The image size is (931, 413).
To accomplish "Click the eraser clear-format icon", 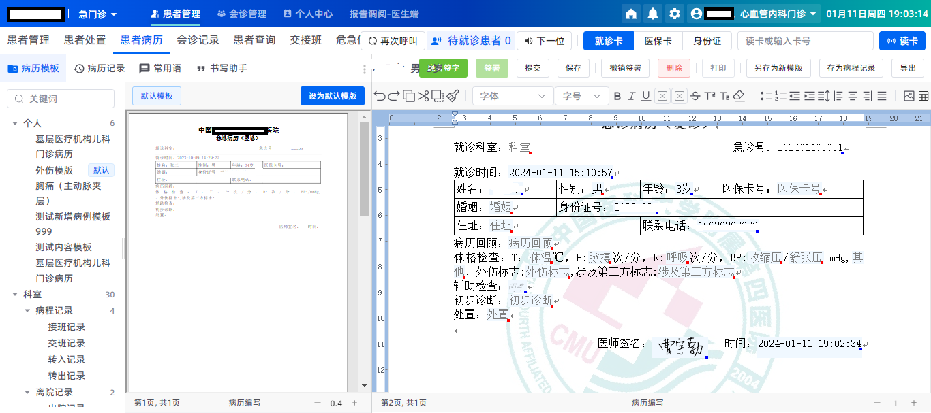I will [x=739, y=96].
